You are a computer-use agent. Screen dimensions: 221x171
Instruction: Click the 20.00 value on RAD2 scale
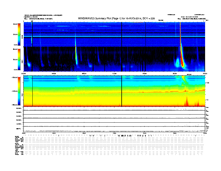pyautogui.click(x=15, y=34)
